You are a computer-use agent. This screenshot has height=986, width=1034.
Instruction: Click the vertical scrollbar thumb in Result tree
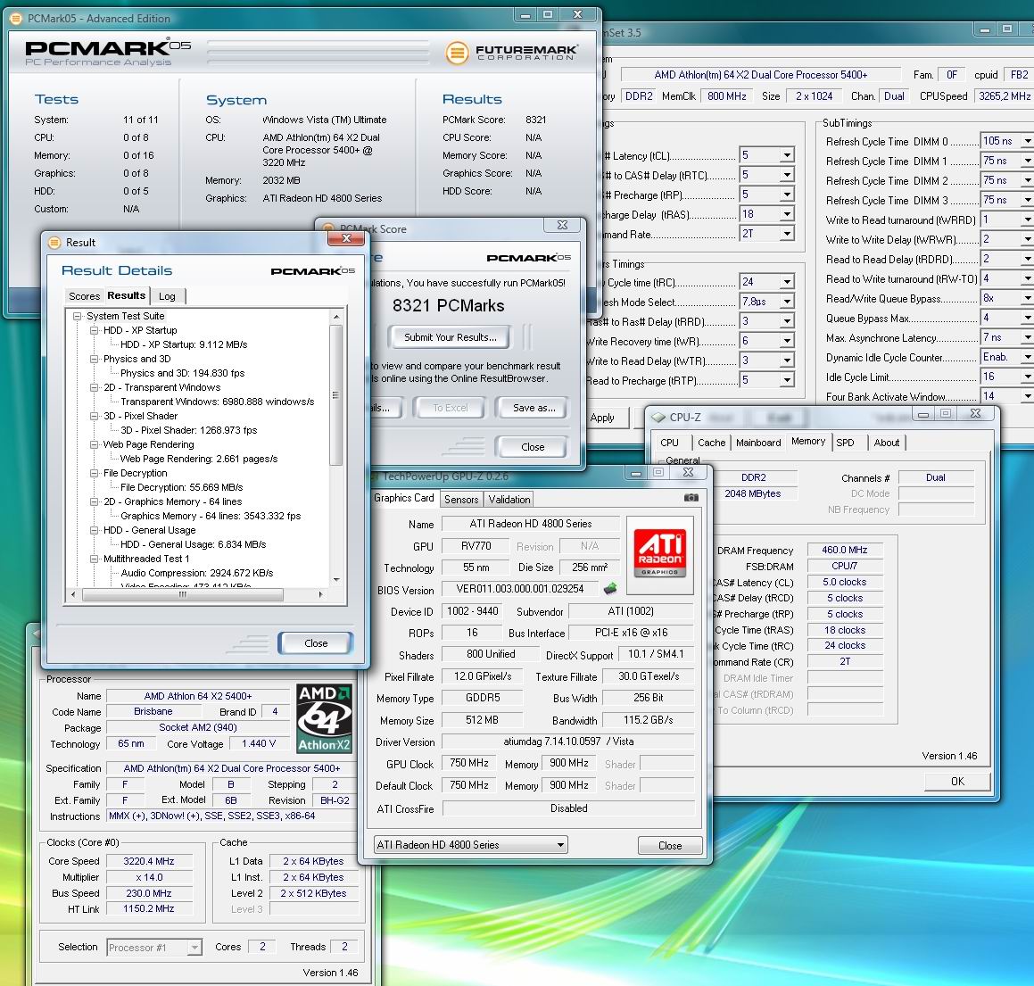[335, 395]
